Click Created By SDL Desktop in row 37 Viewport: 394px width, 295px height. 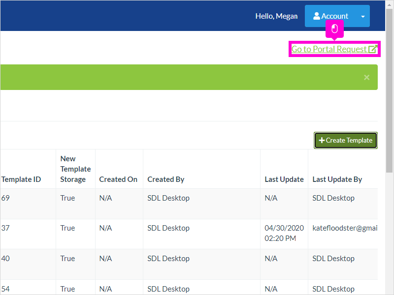pyautogui.click(x=168, y=228)
